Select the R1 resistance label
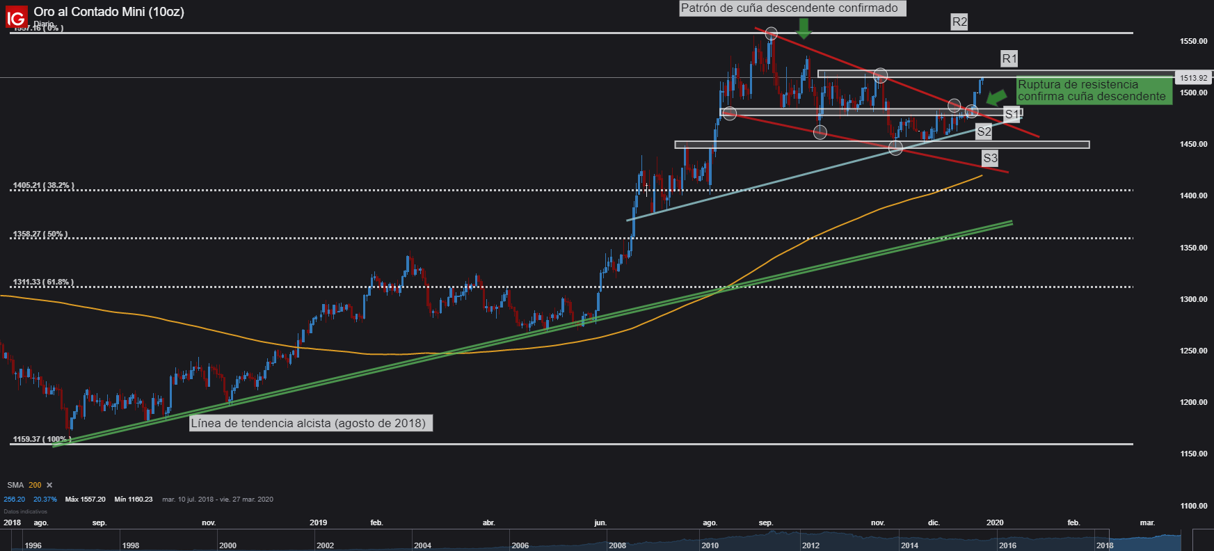The width and height of the screenshot is (1214, 551). (1009, 58)
